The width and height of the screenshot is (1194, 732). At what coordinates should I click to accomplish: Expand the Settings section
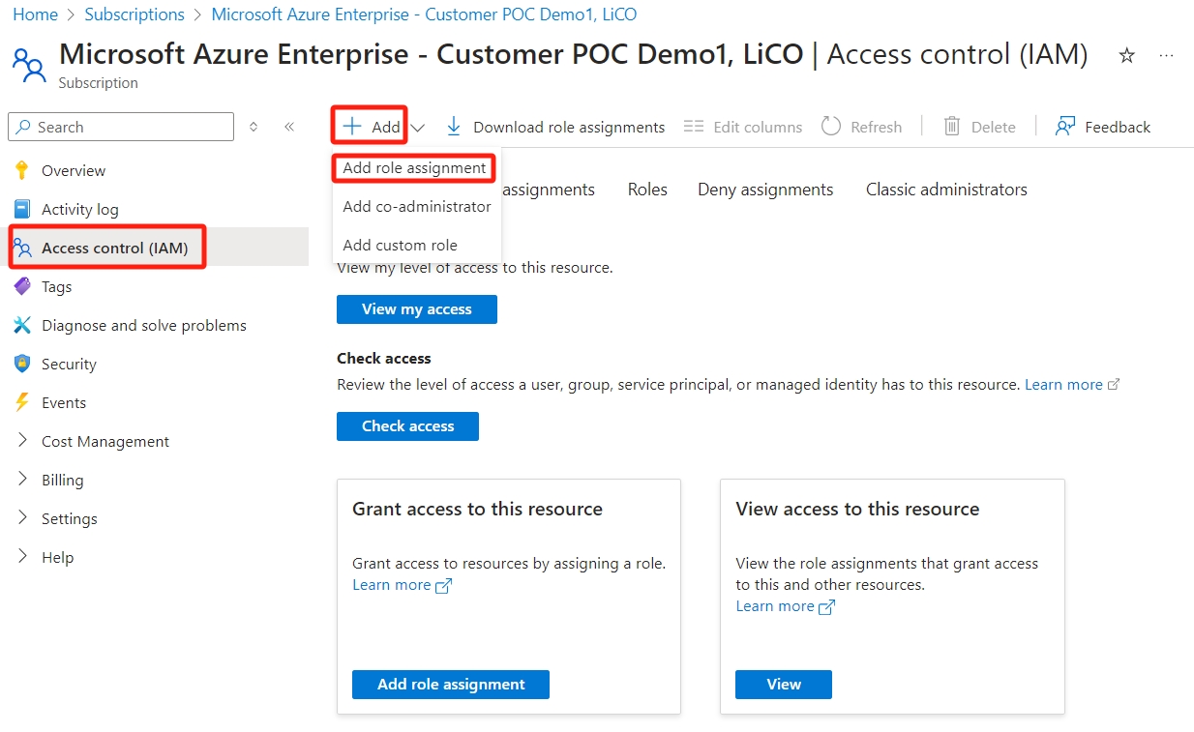[23, 518]
